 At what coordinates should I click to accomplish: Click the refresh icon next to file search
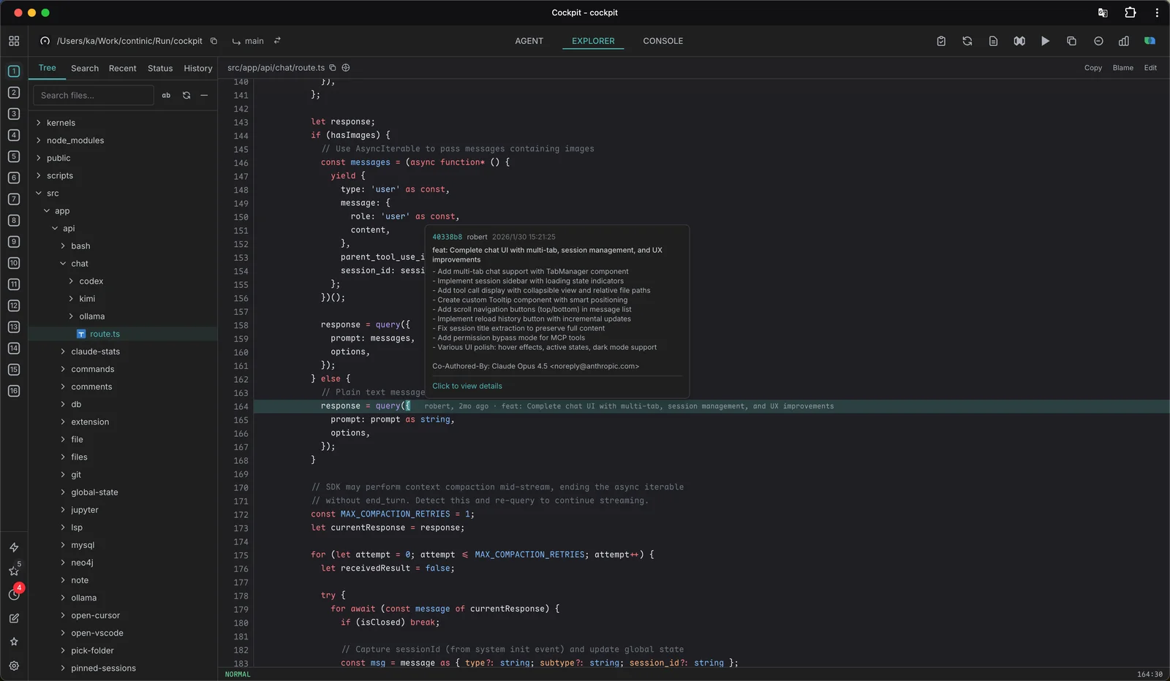(x=186, y=95)
